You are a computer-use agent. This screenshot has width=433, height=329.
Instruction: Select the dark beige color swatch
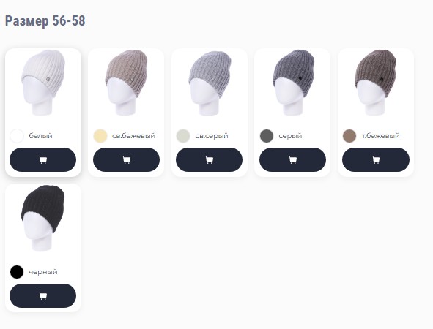[349, 136]
